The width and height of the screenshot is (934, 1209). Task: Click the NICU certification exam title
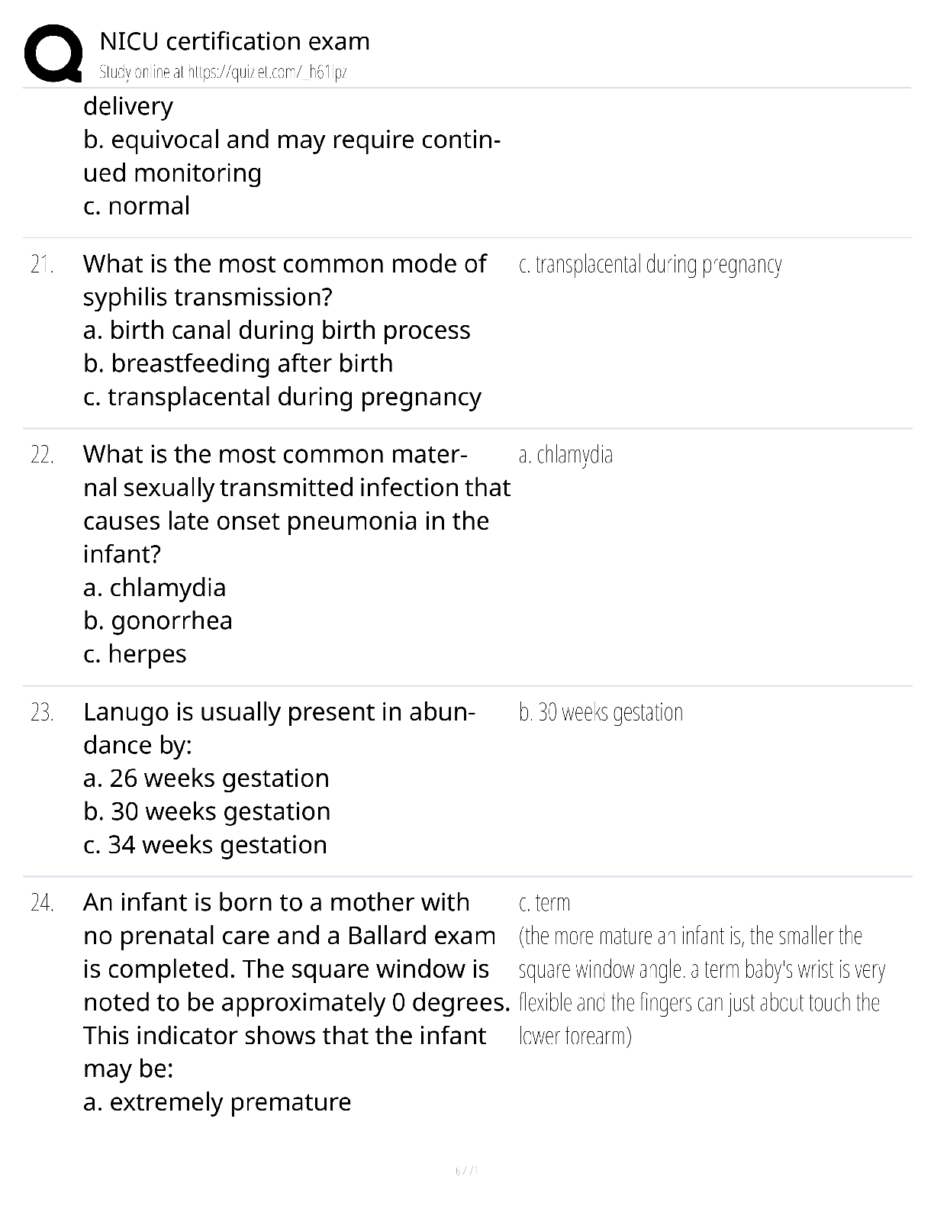coord(234,40)
